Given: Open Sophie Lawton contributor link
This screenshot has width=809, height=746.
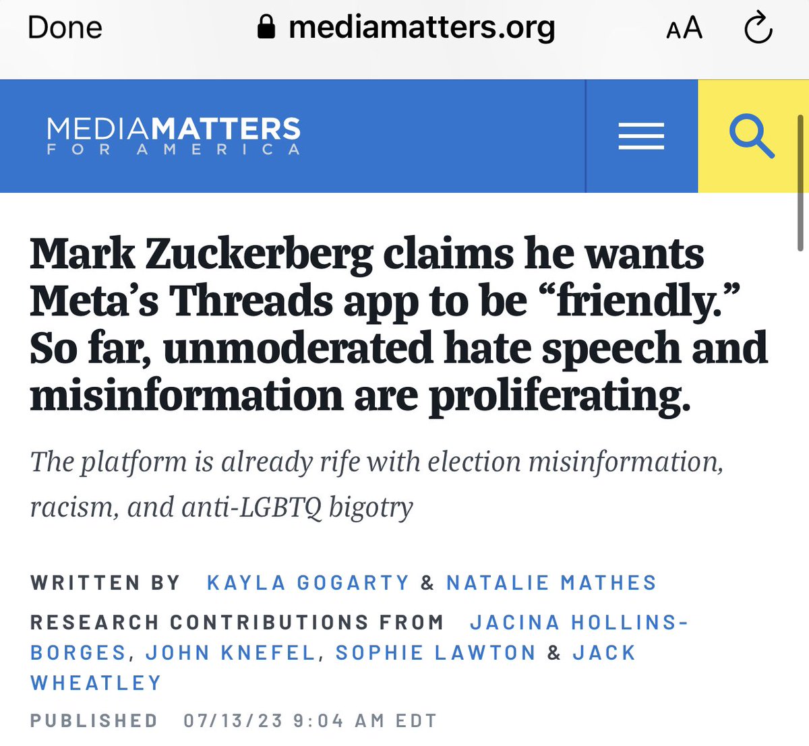Looking at the screenshot, I should click(x=436, y=652).
